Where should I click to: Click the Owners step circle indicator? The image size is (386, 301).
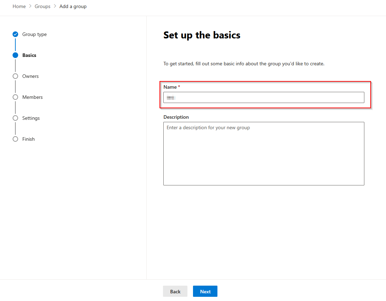pos(15,76)
